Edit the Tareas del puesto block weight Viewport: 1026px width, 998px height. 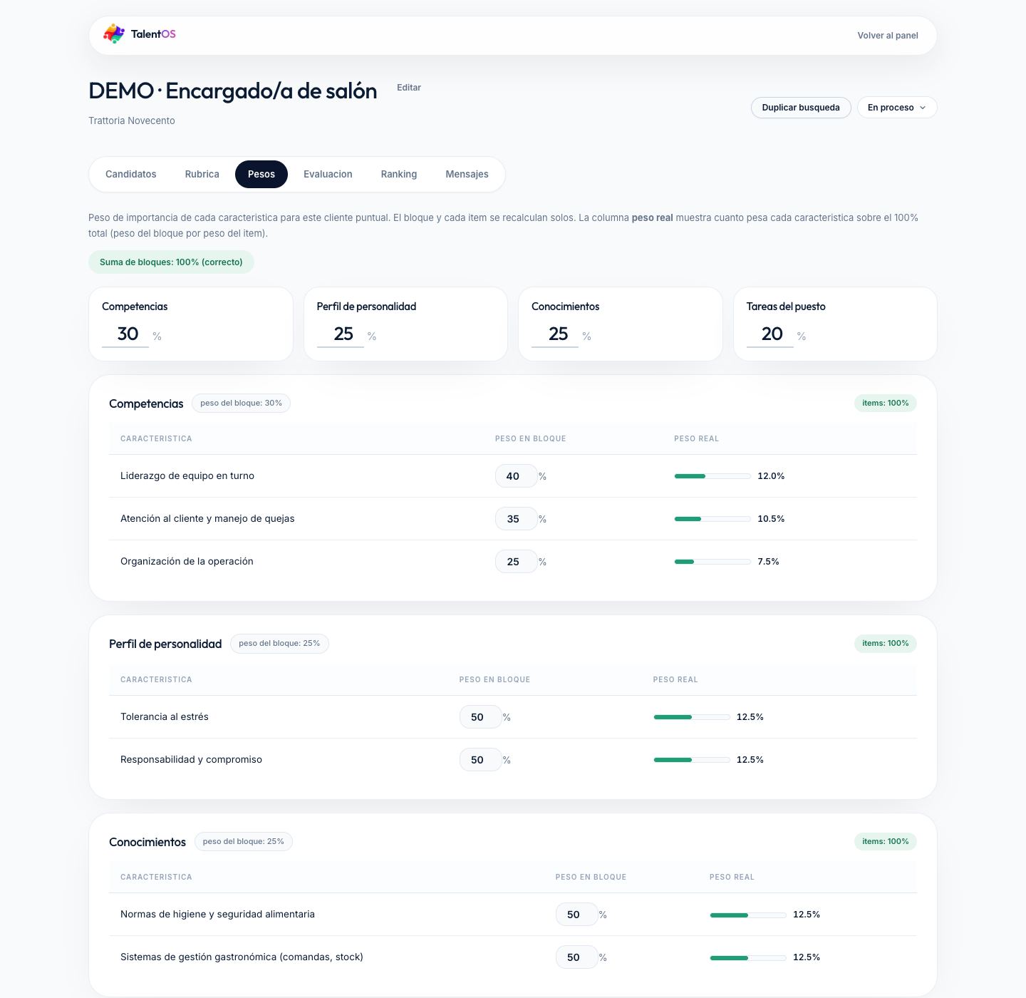tap(770, 334)
